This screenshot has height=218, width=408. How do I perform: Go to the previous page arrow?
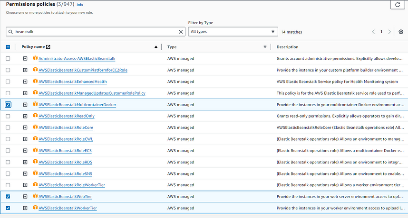pyautogui.click(x=373, y=32)
